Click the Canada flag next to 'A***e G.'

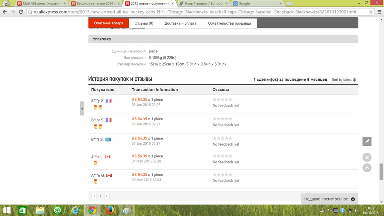(x=109, y=175)
